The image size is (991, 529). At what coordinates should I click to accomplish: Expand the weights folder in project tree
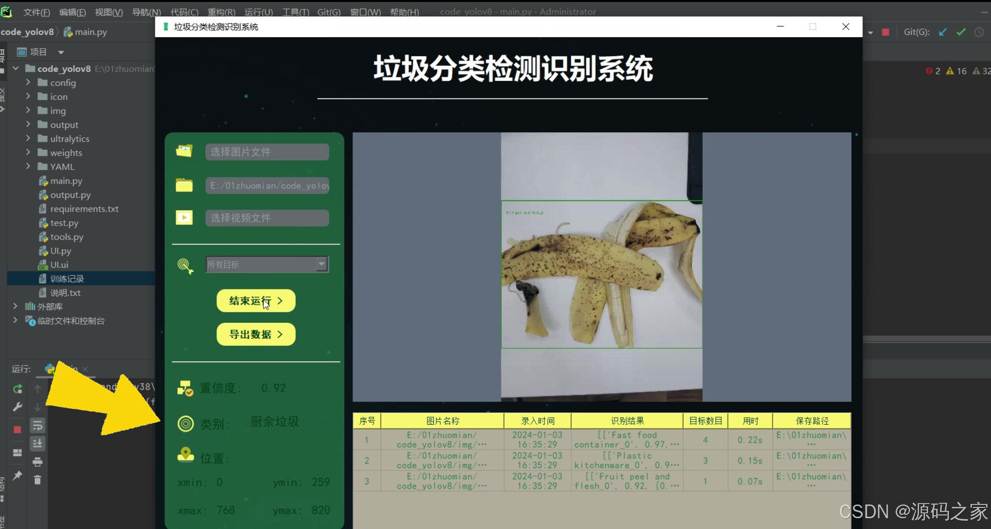29,153
